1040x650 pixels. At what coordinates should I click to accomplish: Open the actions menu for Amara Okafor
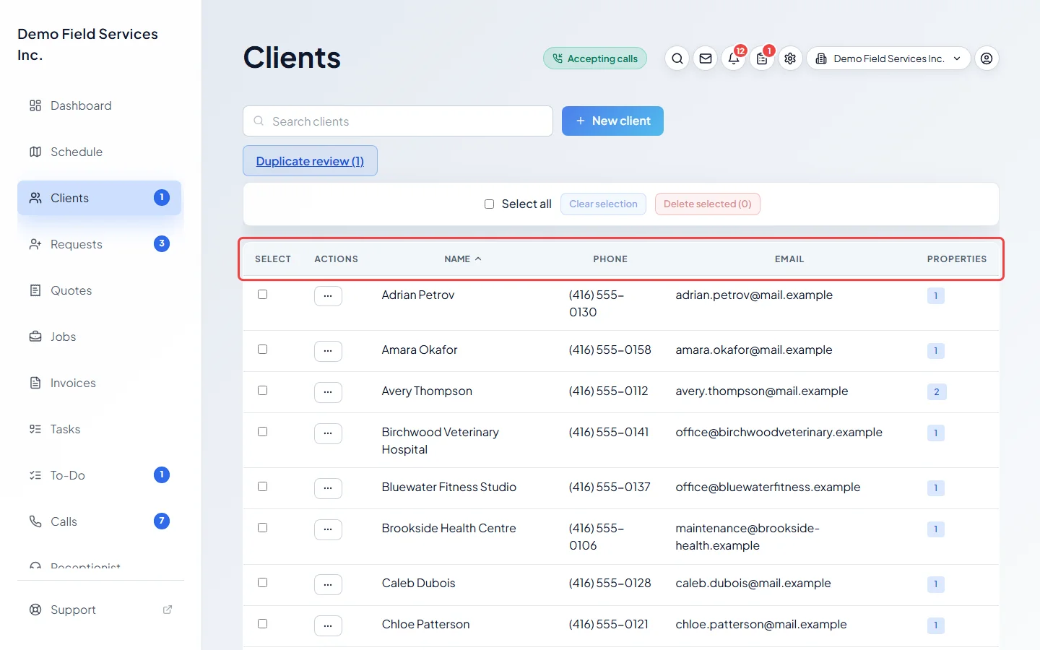coord(328,351)
